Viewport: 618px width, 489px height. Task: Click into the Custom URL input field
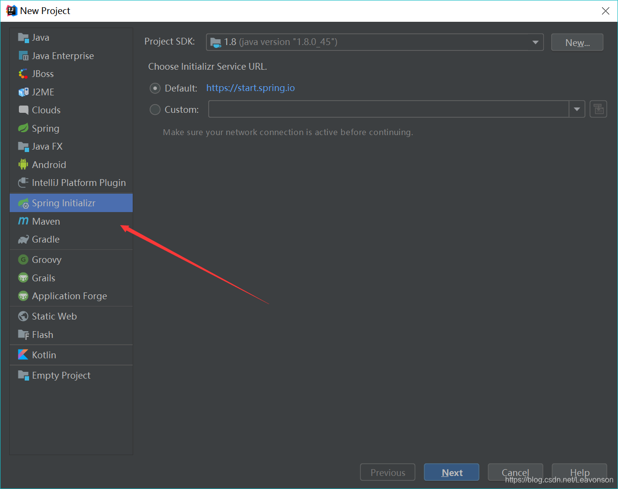388,109
